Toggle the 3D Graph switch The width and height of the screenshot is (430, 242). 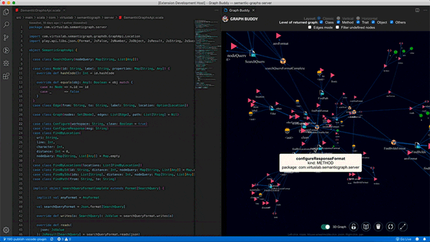coord(325,227)
